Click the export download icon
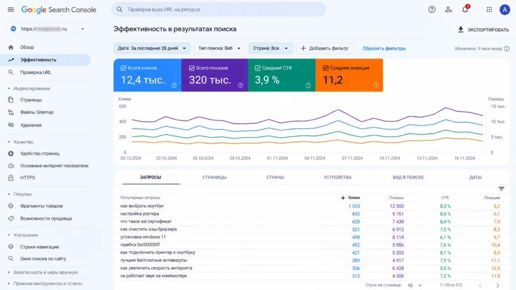The width and height of the screenshot is (516, 290). [x=461, y=30]
